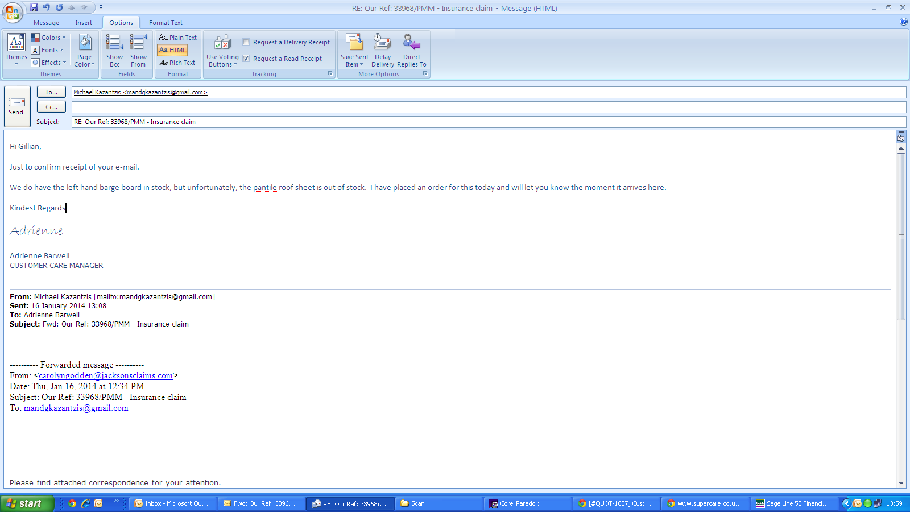The height and width of the screenshot is (512, 910).
Task: Launch Chrome from the quick launch bar
Action: (72, 503)
